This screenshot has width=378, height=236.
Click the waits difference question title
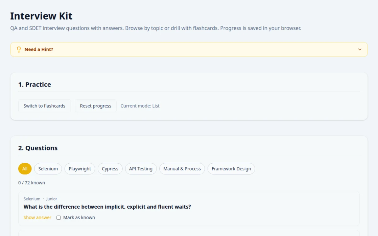tap(107, 207)
